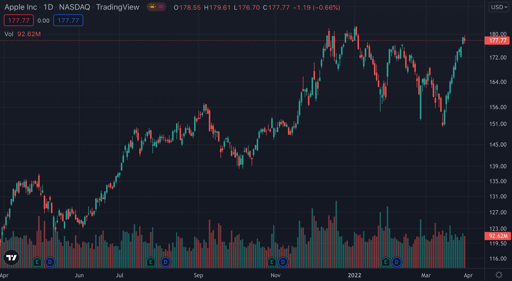This screenshot has width=512, height=281.
Task: Click the Apr label beside the gear icon
Action: pyautogui.click(x=468, y=275)
